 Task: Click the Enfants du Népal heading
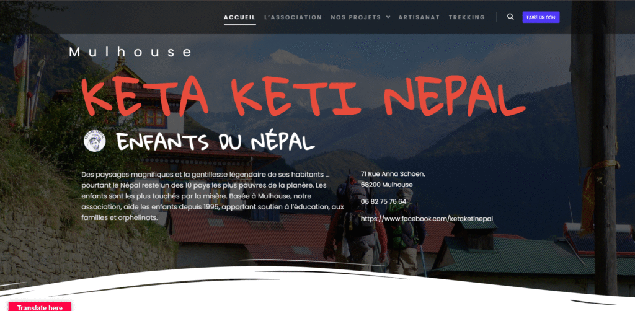(215, 141)
